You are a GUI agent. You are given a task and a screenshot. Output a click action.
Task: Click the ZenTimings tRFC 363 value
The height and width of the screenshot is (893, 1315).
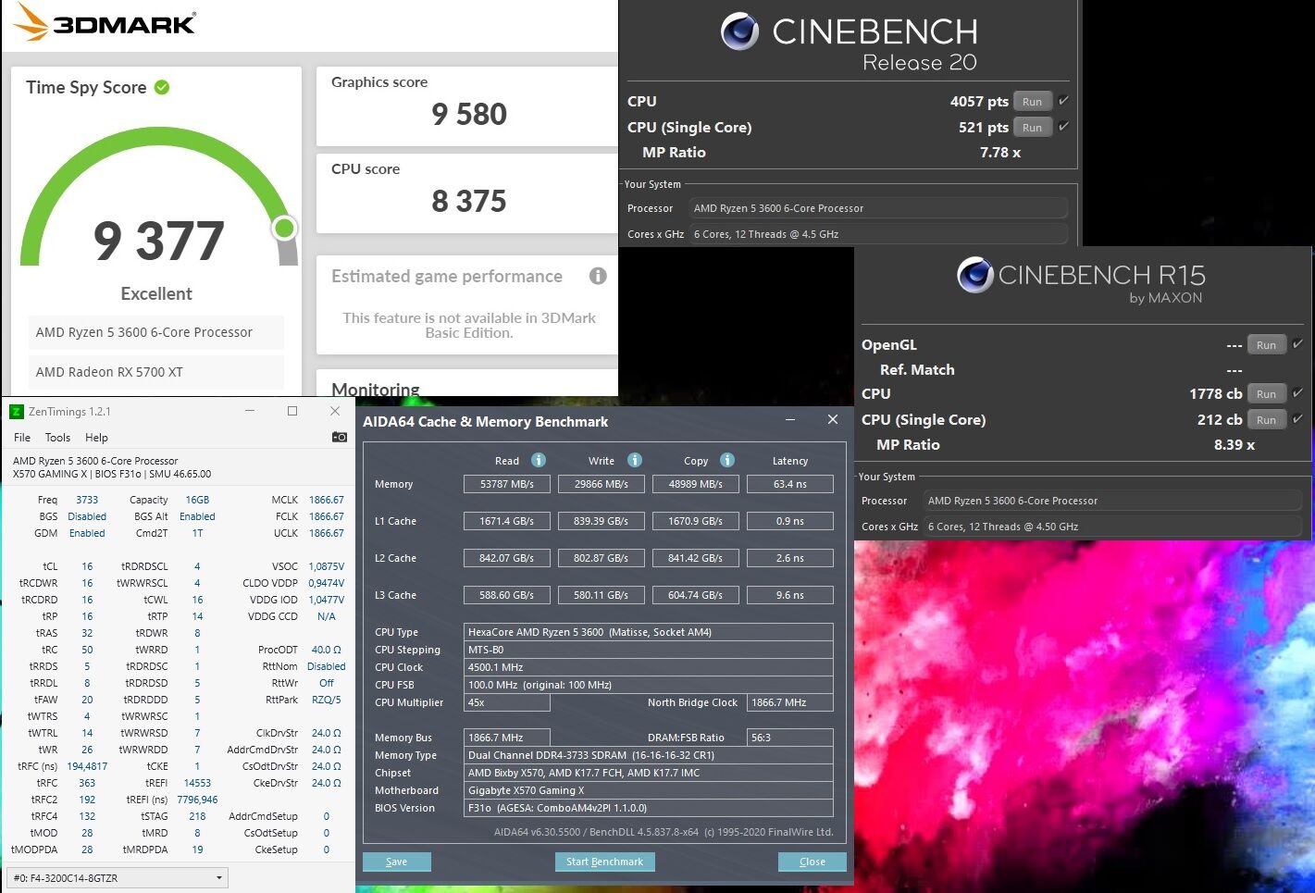coord(87,783)
